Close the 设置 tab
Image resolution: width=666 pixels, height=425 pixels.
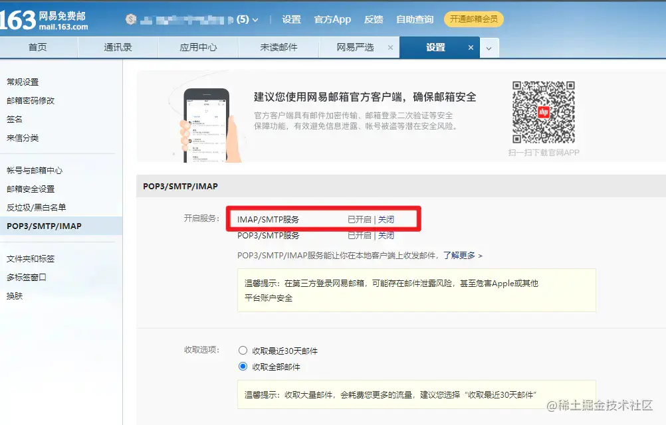click(471, 48)
